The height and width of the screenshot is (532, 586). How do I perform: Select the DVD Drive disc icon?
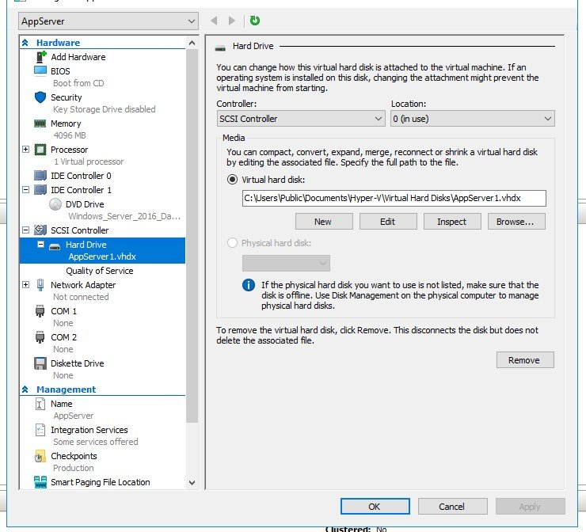pyautogui.click(x=55, y=204)
